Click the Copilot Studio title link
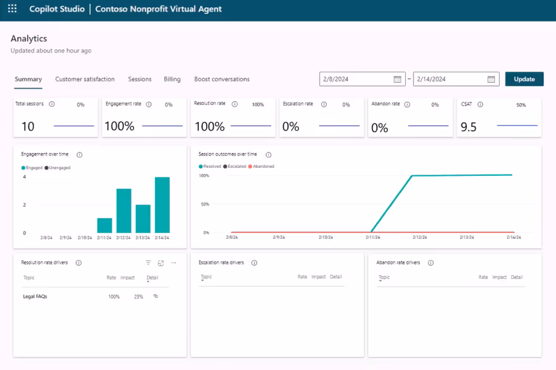The image size is (556, 370). click(57, 9)
